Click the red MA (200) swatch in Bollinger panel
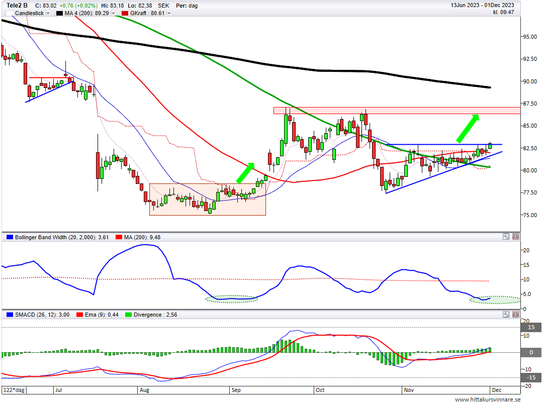Viewport: 543px width, 402px height. click(x=119, y=237)
